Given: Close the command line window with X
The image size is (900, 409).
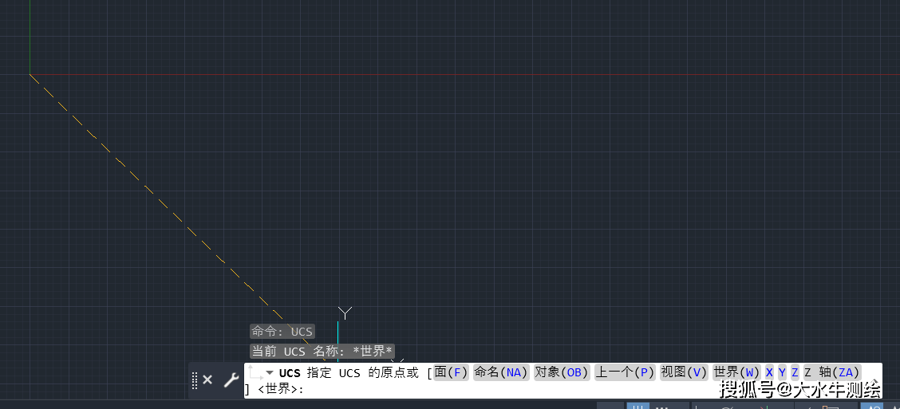Looking at the screenshot, I should (x=207, y=380).
